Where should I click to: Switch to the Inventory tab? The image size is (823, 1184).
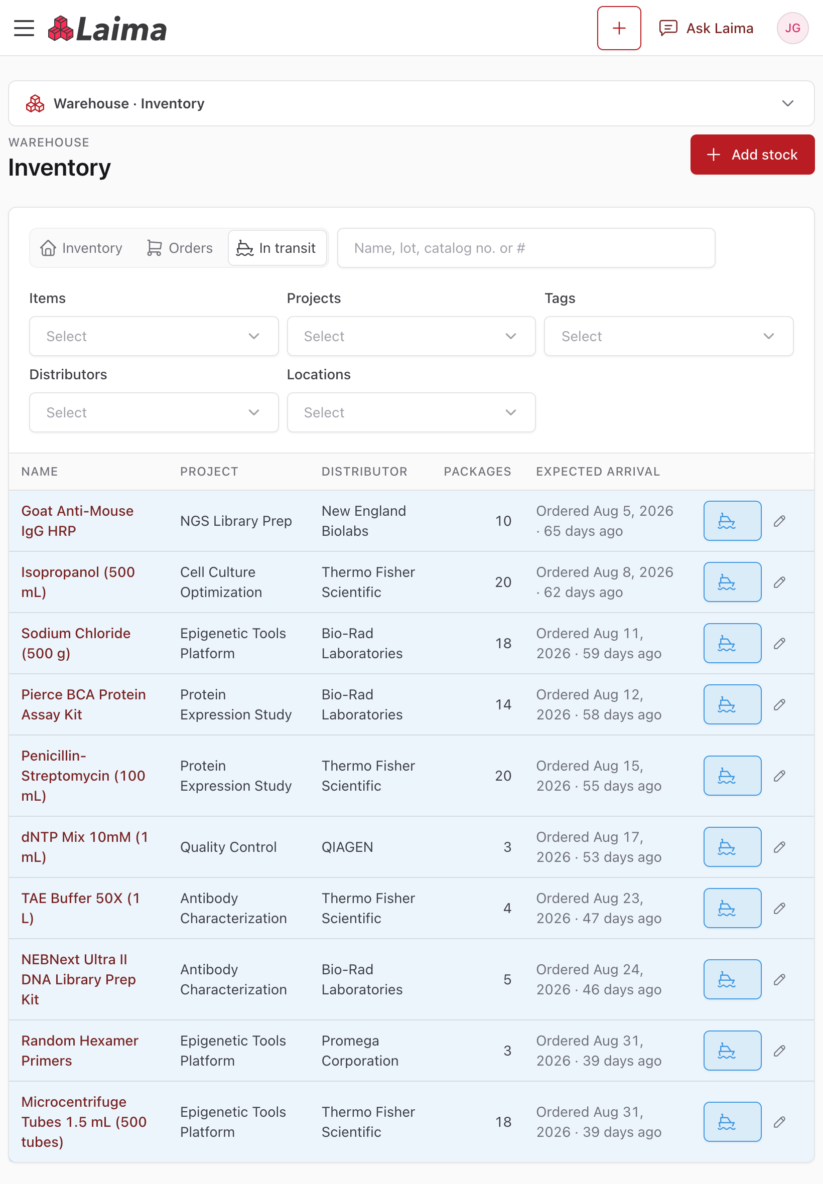81,248
